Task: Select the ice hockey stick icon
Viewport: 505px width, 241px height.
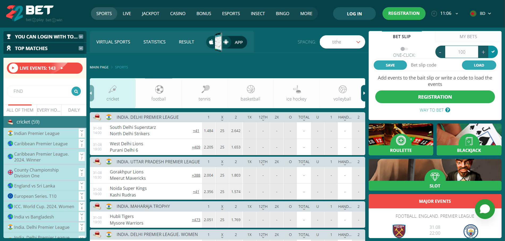Action: [x=296, y=90]
